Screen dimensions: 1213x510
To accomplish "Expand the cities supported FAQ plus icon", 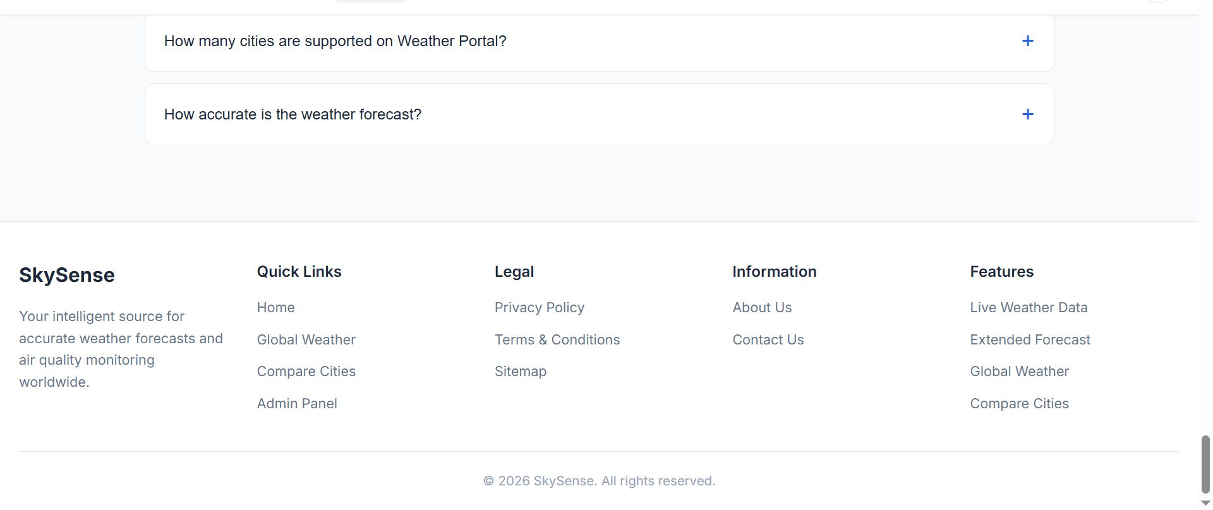I will pyautogui.click(x=1027, y=41).
